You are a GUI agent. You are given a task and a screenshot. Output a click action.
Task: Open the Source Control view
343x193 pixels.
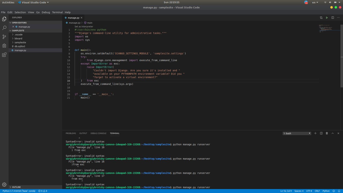(4, 37)
